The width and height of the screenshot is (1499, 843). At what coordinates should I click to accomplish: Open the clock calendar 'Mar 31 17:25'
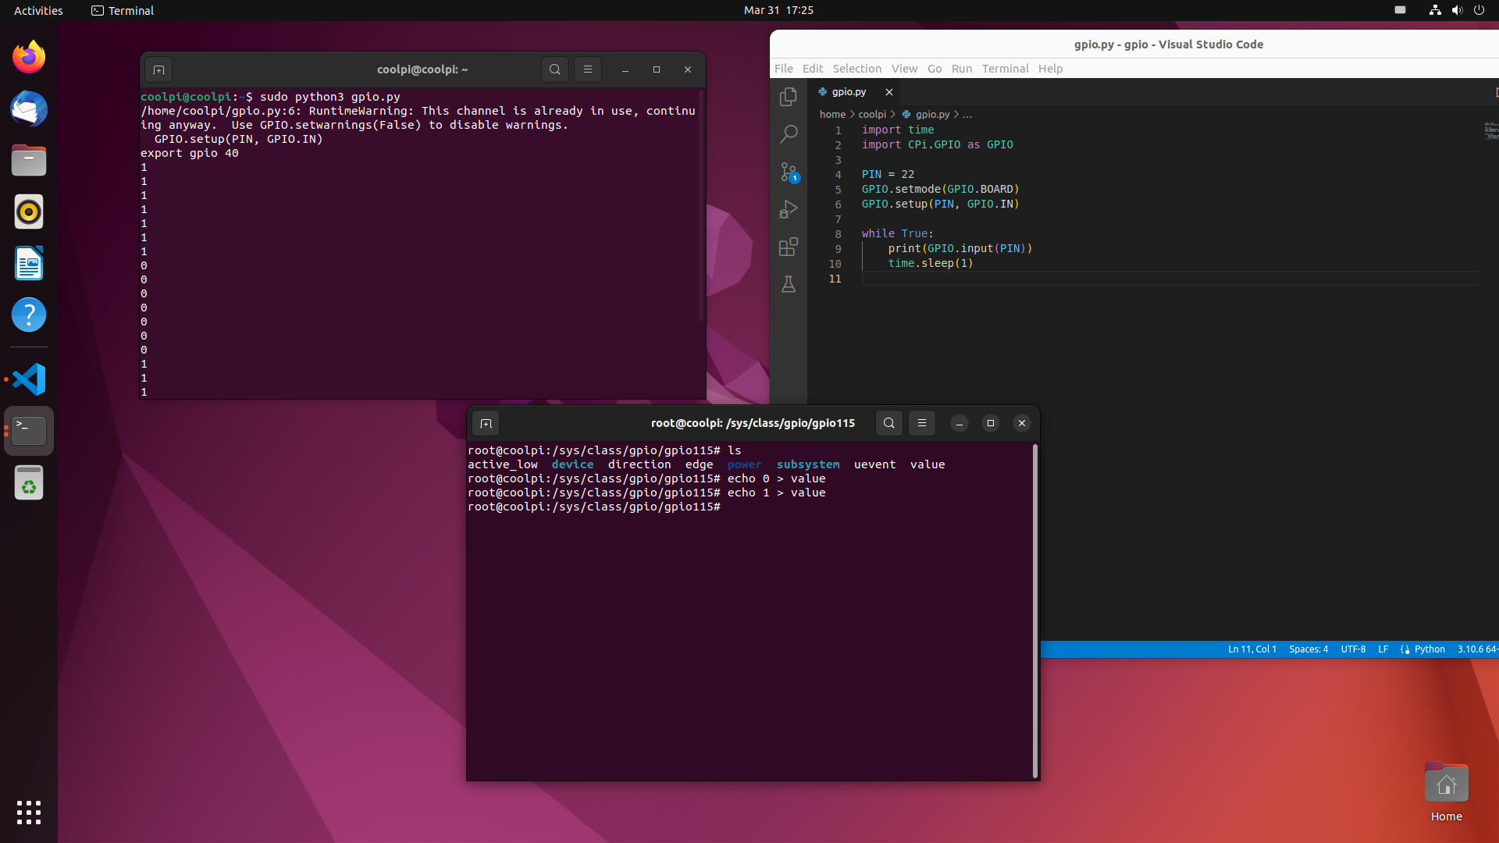(778, 10)
